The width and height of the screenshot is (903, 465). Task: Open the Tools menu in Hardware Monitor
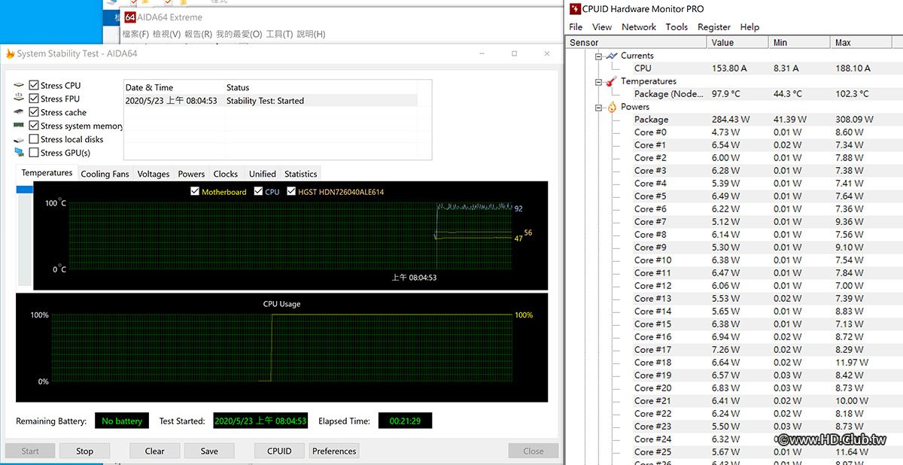[x=676, y=26]
